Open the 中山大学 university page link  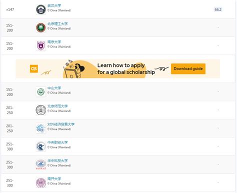click(54, 88)
